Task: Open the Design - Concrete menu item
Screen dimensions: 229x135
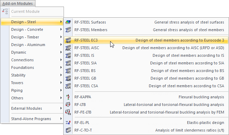Action: coord(32,29)
